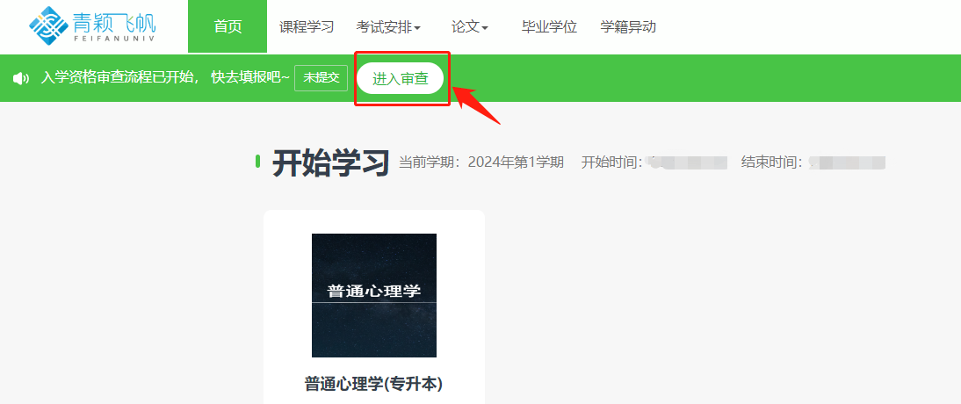
Task: Click the blurred 结束时间 value
Action: tap(847, 162)
